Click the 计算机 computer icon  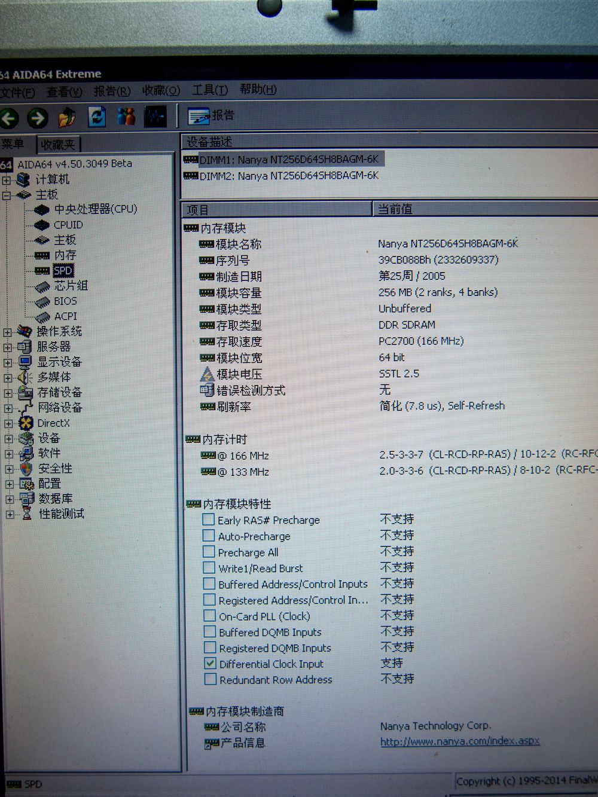click(24, 179)
